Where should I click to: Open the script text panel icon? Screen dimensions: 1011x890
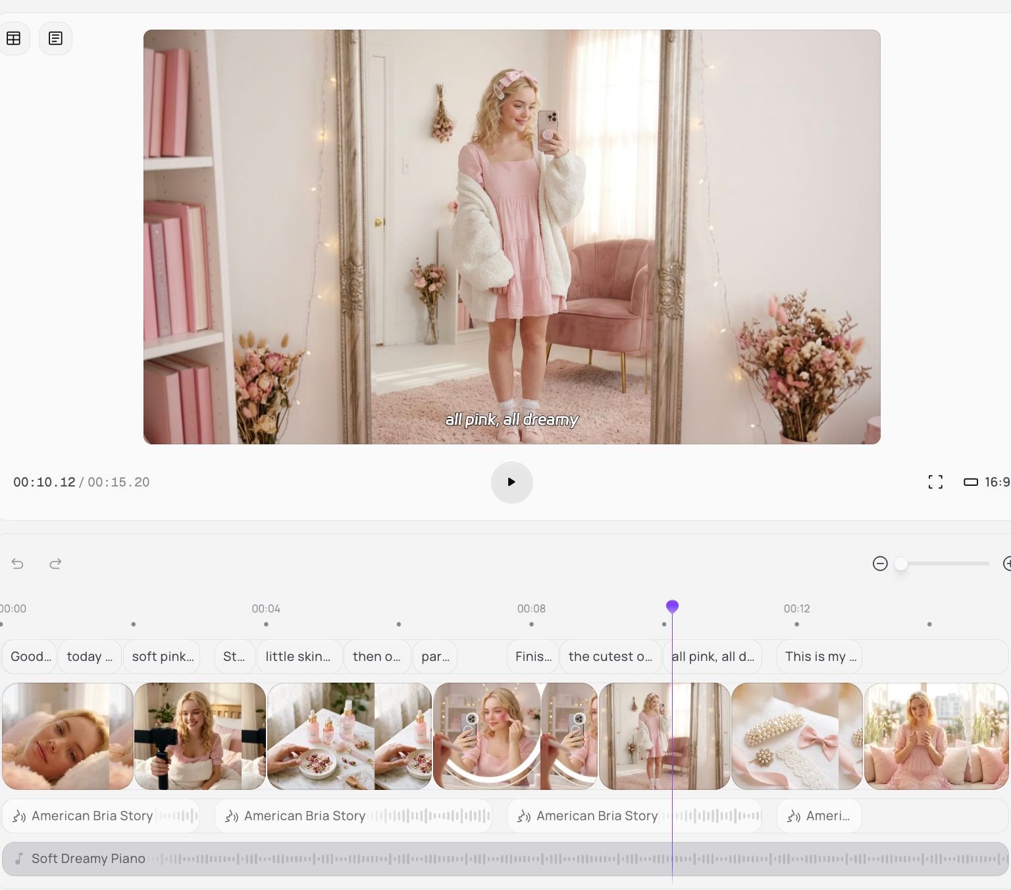55,39
